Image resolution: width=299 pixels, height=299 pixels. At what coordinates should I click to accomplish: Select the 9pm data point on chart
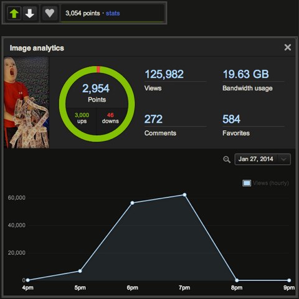pos(289,280)
